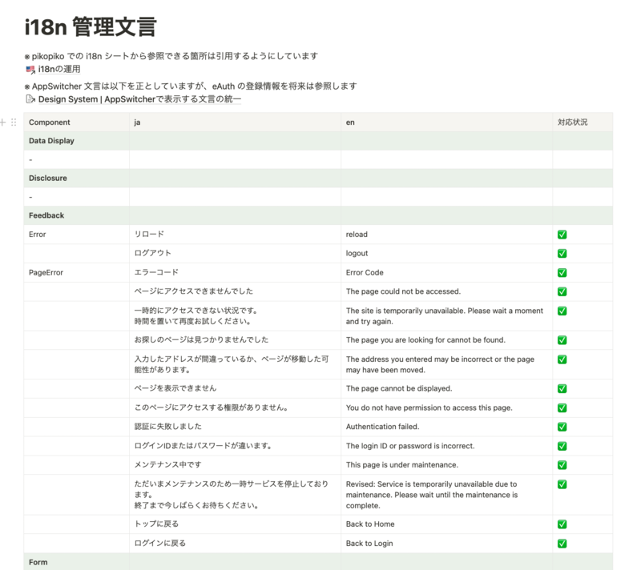Image resolution: width=641 pixels, height=570 pixels.
Task: Select the Disclosure section row
Action: tap(318, 178)
